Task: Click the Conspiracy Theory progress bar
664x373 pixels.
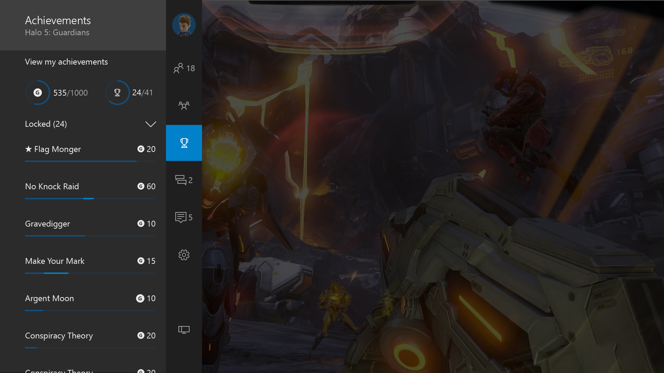Action: (x=90, y=347)
